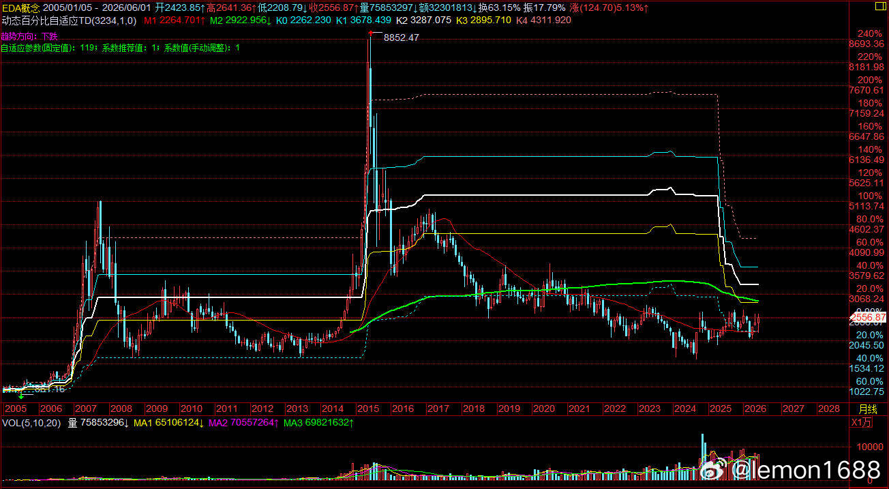Click the 10000 volume axis label
Image resolution: width=889 pixels, height=489 pixels.
coord(869,447)
